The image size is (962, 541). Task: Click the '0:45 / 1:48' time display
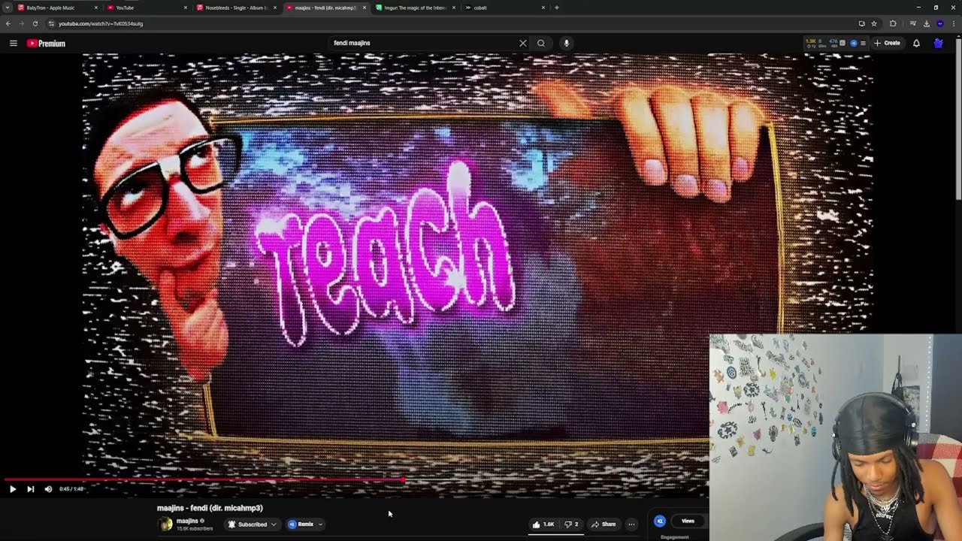click(71, 489)
